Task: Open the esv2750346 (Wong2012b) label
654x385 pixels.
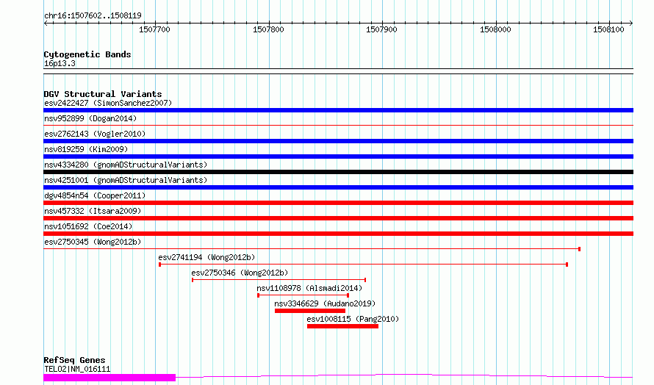Action: [x=240, y=273]
